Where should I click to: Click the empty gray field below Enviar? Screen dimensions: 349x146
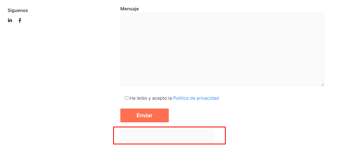[x=167, y=135]
